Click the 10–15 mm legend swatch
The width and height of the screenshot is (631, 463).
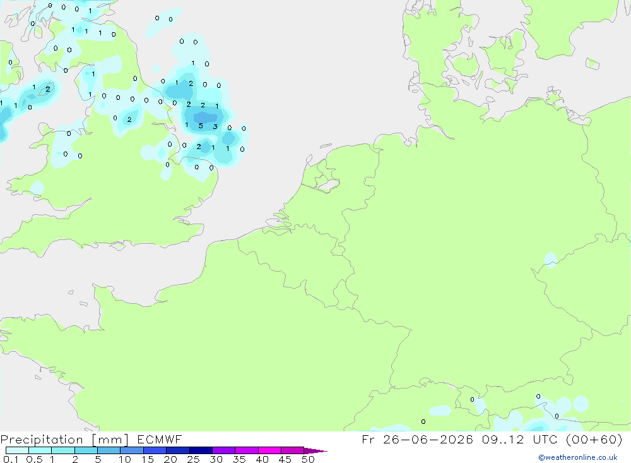click(x=132, y=450)
